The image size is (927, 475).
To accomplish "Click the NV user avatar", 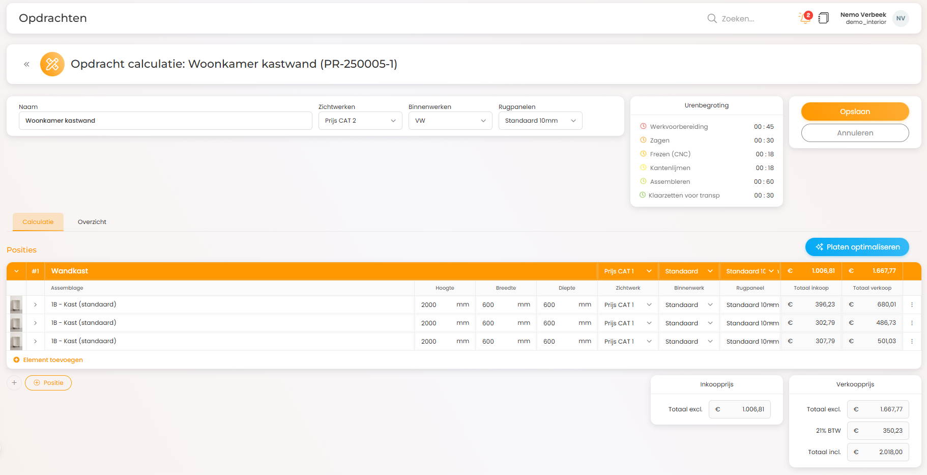I will [901, 18].
